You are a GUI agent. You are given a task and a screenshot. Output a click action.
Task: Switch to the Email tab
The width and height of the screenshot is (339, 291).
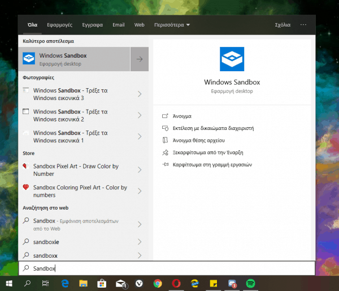click(119, 25)
